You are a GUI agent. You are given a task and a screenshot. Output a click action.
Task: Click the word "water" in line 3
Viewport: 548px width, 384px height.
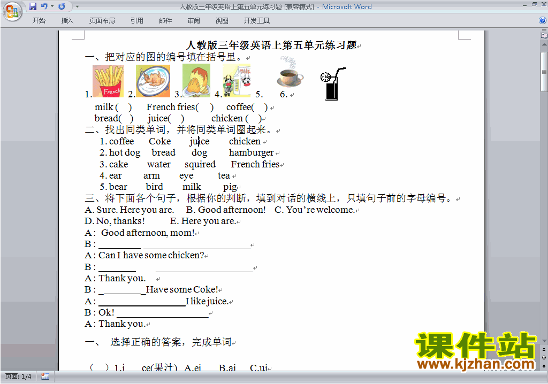click(159, 164)
